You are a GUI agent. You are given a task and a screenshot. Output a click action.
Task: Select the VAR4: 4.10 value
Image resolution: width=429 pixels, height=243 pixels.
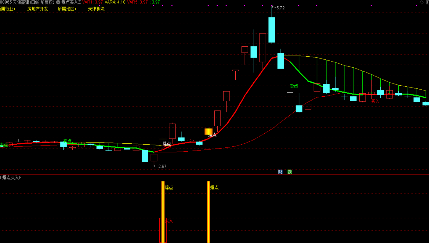(115, 2)
